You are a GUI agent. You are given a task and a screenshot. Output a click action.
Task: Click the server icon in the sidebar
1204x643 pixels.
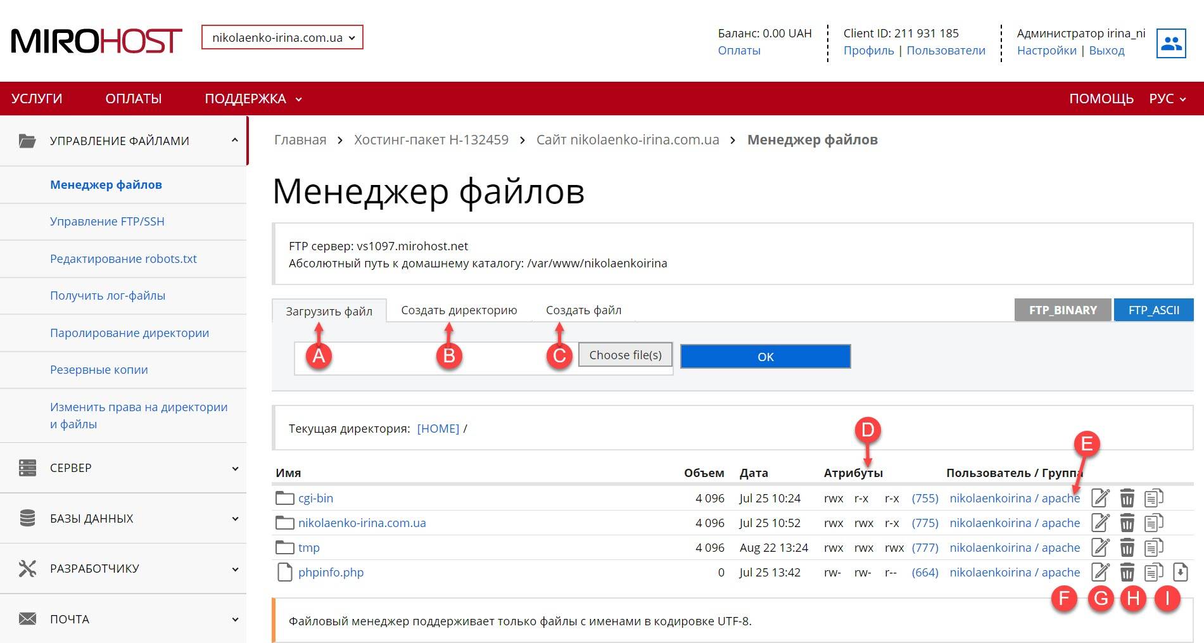(27, 468)
